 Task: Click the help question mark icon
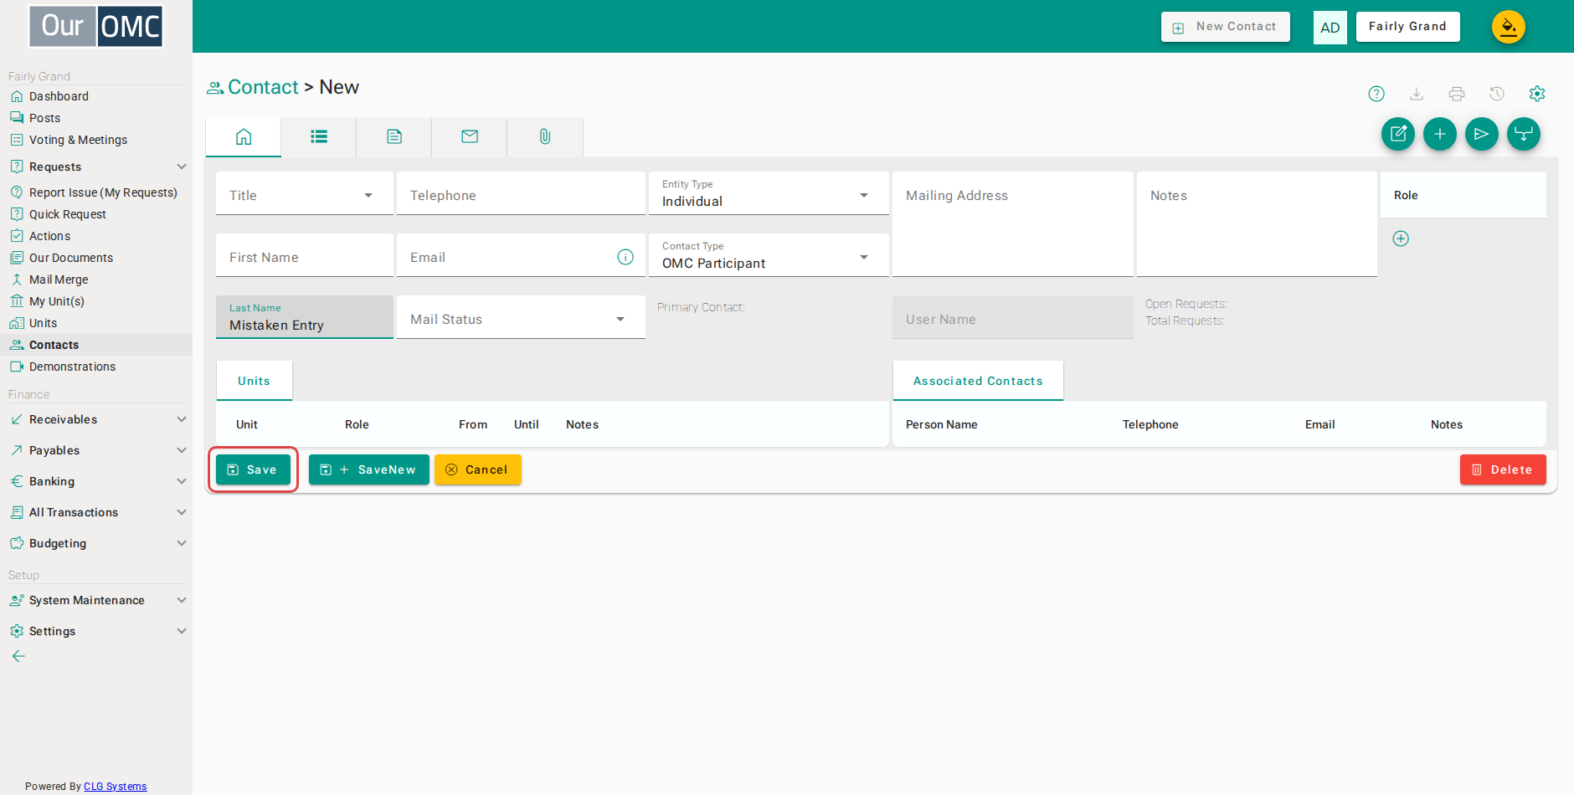(1376, 94)
